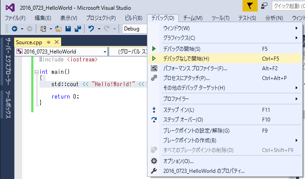
Task: Open パフォーマンス プロファイラー(F) menu item
Action: click(225, 69)
